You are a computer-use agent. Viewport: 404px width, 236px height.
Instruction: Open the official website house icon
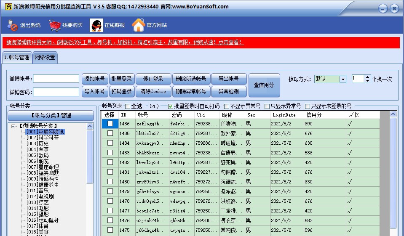tap(138, 25)
